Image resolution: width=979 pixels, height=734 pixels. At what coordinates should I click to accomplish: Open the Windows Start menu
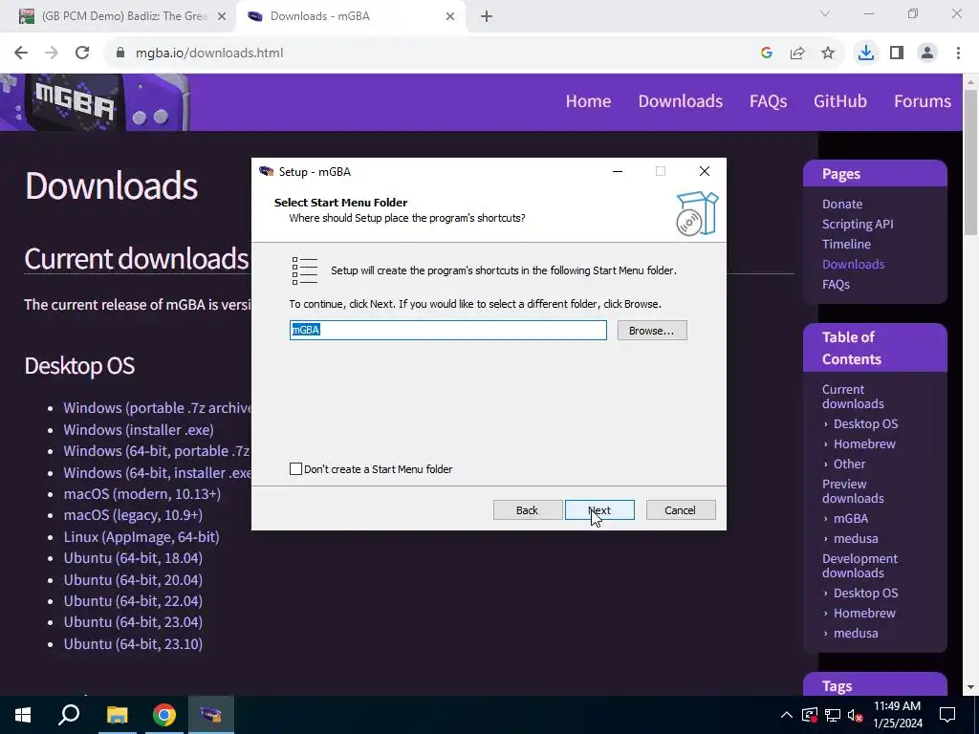(x=23, y=715)
